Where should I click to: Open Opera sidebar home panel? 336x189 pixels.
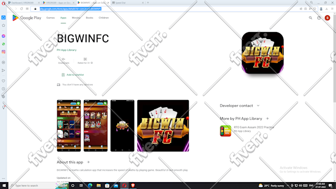(3, 18)
